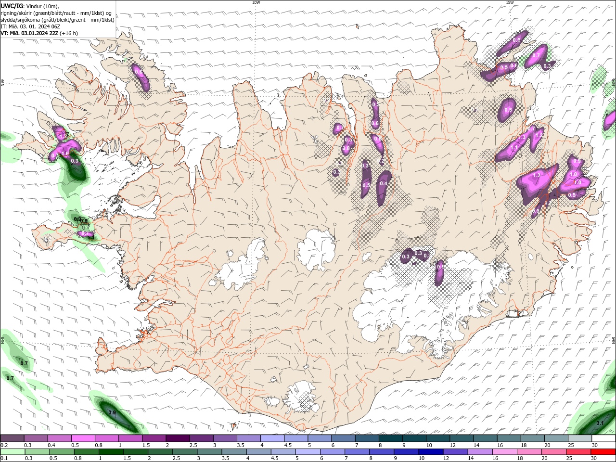
Task: Select rain-scale swatch between 25 and 30
Action: click(x=578, y=452)
